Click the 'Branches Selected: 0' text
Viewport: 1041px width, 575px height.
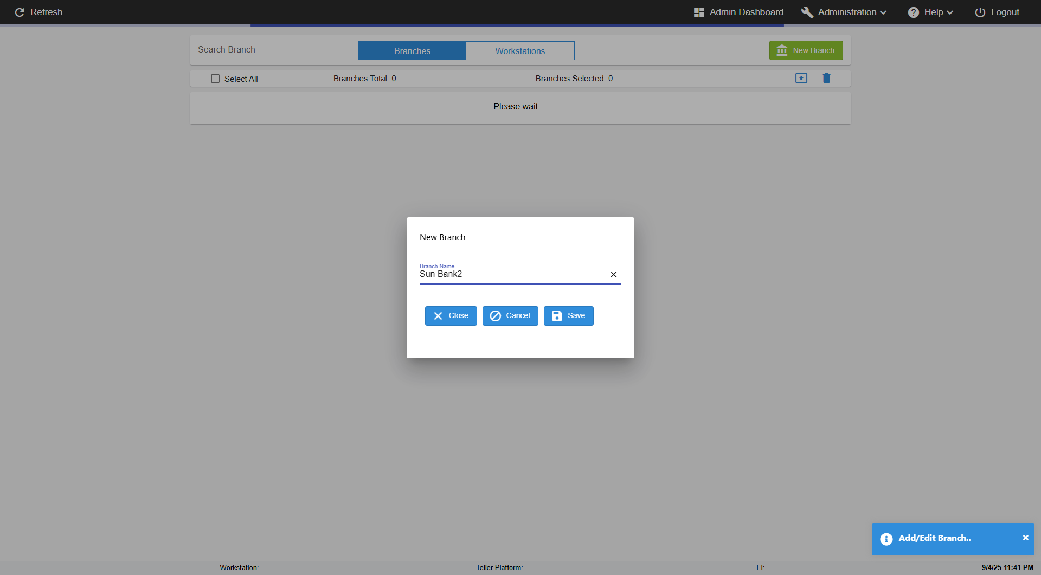pos(574,79)
